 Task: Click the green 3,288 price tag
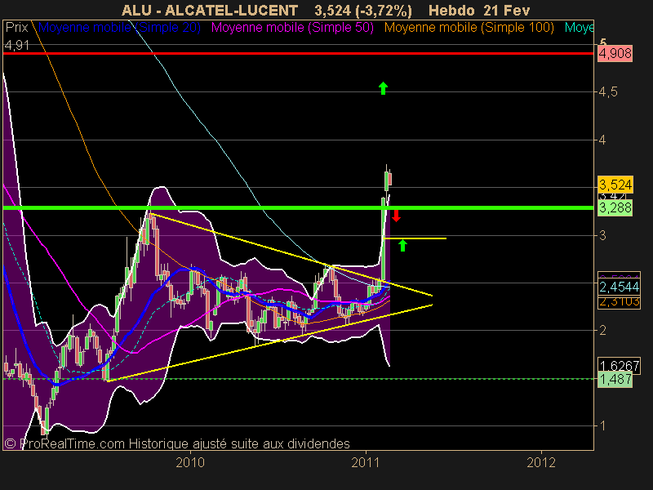[x=615, y=207]
